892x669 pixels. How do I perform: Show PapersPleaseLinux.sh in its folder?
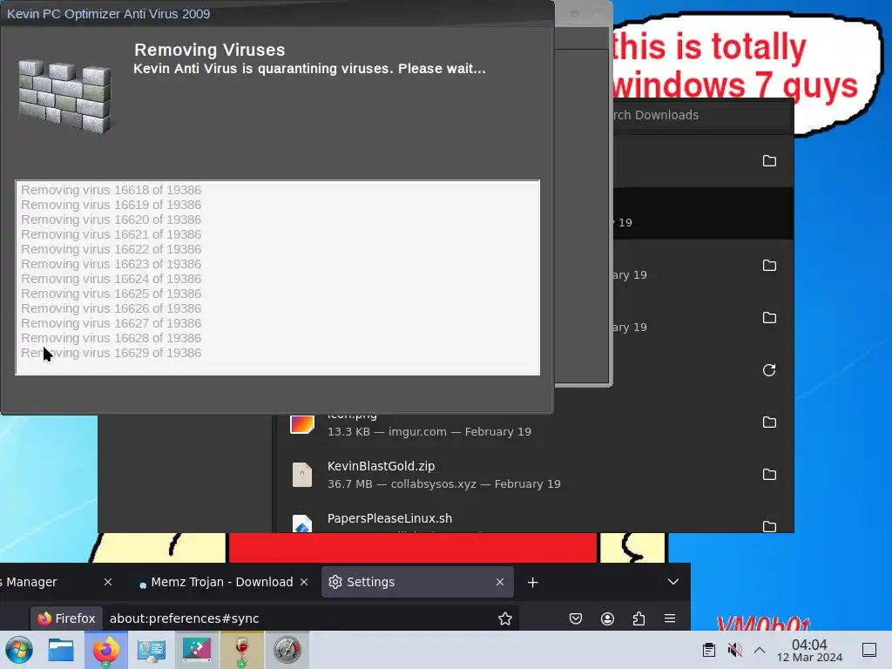[x=769, y=526]
